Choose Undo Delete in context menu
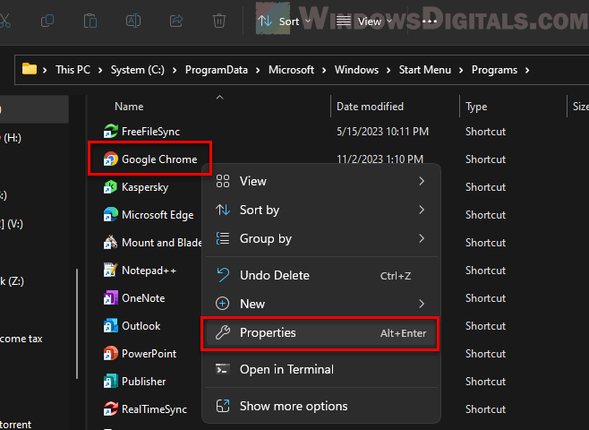 (x=321, y=275)
